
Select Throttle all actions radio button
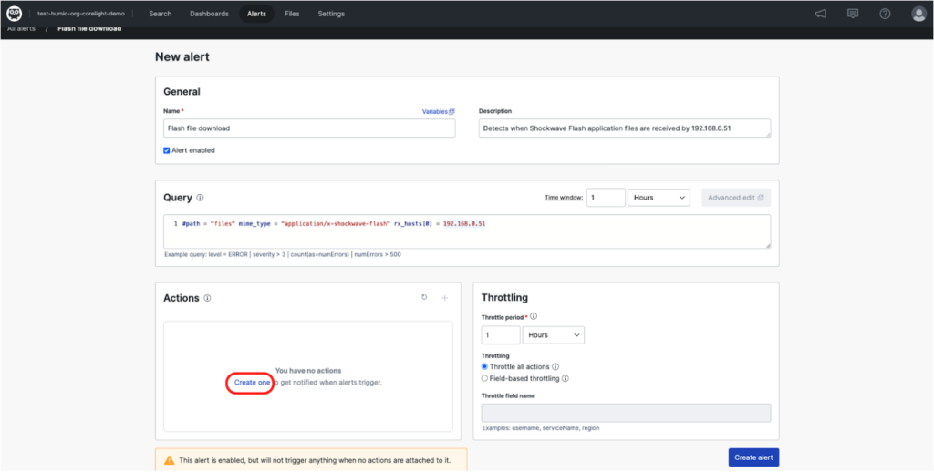click(x=484, y=366)
